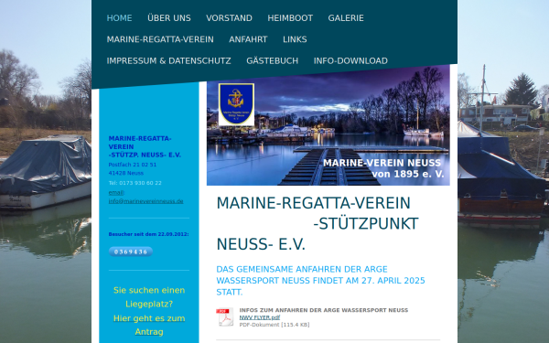This screenshot has width=549, height=343.
Task: Go to the ÜBER UNS page
Action: pyautogui.click(x=169, y=18)
